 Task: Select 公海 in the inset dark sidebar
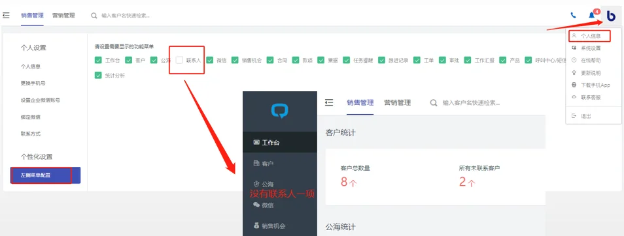280,184
